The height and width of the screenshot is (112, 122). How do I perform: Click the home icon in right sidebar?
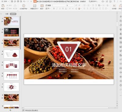point(120,16)
